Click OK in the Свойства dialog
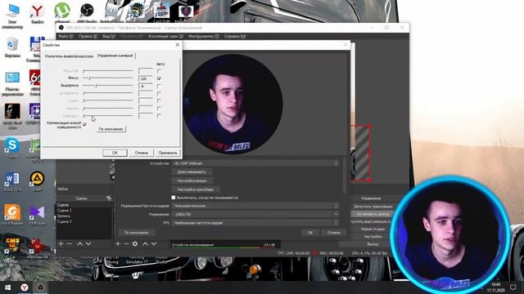The image size is (524, 294). pos(115,153)
